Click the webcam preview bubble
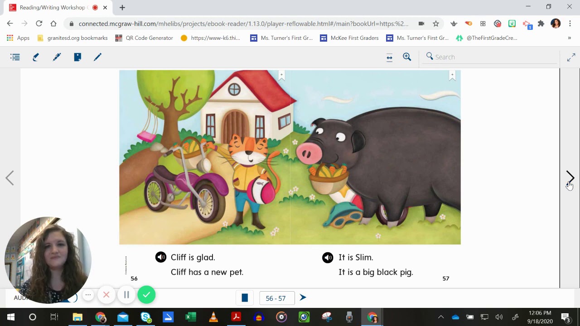The image size is (580, 326). [x=48, y=260]
